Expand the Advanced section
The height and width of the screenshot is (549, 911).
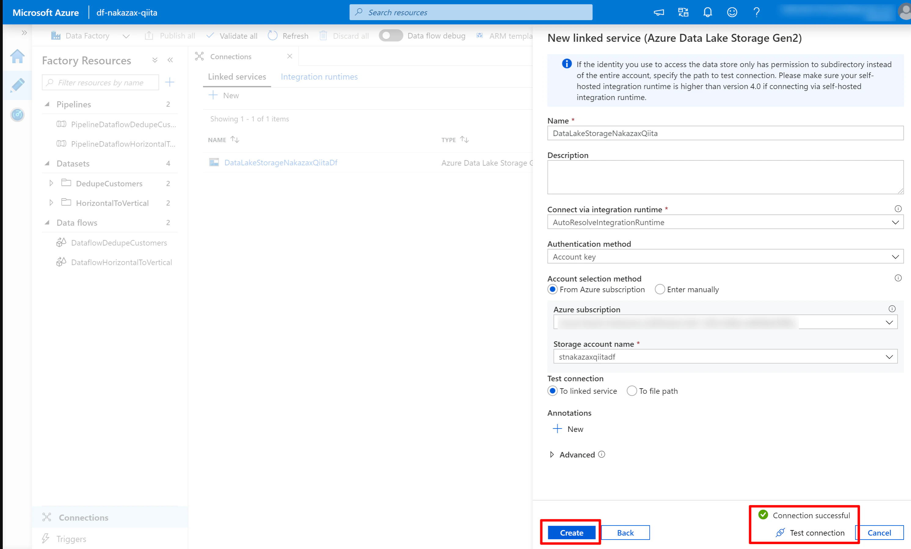tap(552, 454)
